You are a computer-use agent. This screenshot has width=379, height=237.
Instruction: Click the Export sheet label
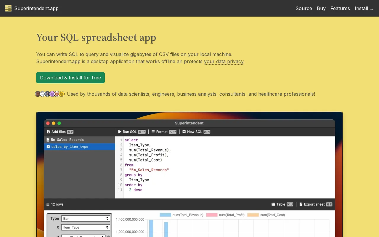click(x=314, y=204)
